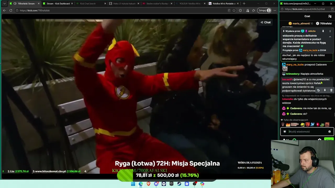
Task: Bookmark this page with the star icon
Action: pos(234,10)
